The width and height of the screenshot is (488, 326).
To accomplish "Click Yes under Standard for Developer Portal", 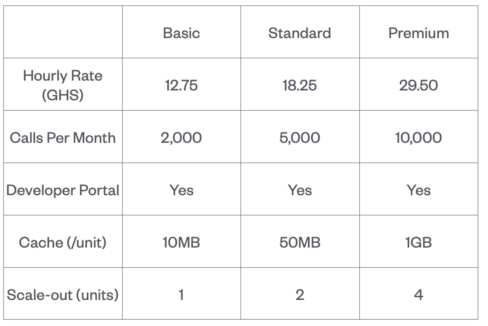I will pos(299,190).
